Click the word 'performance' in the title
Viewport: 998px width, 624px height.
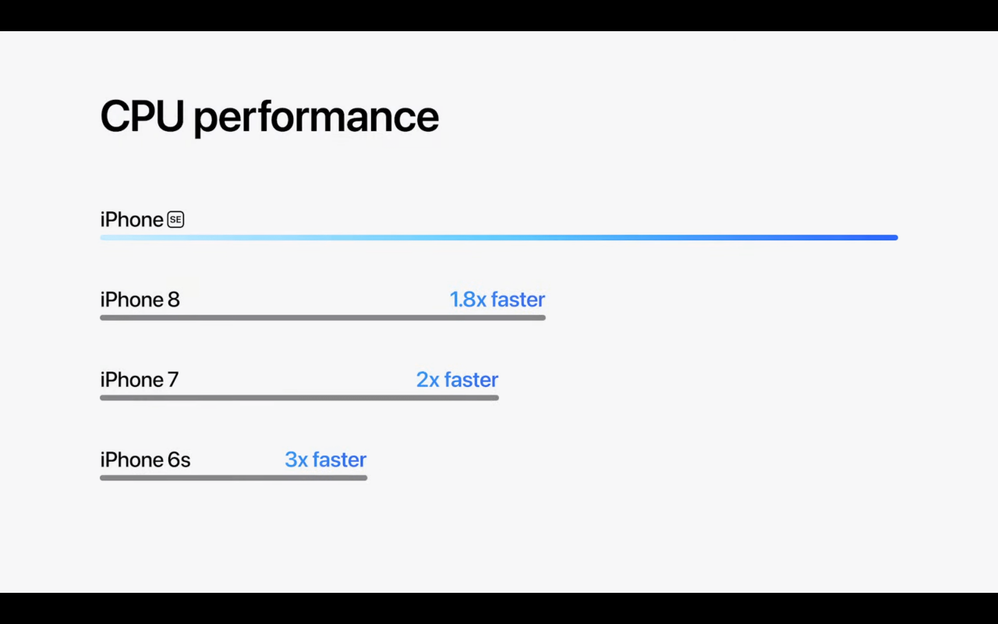click(316, 117)
